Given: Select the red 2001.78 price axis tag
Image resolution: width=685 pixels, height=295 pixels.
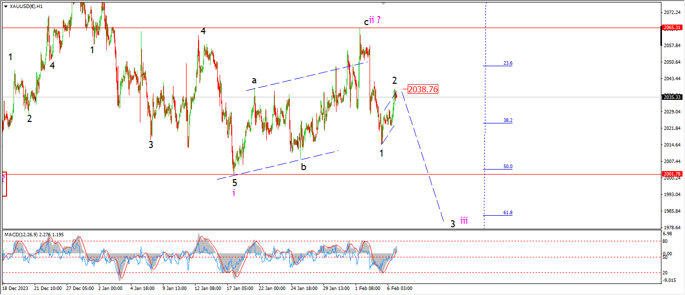Looking at the screenshot, I should pos(671,174).
